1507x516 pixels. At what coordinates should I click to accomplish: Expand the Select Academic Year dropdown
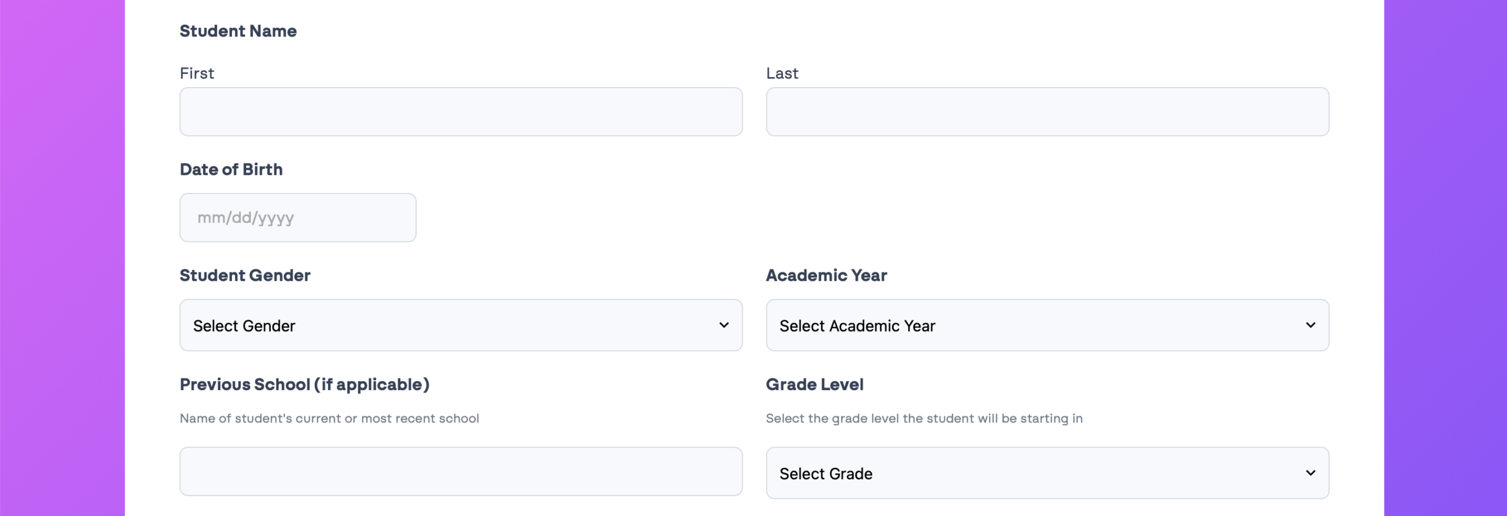(1047, 325)
